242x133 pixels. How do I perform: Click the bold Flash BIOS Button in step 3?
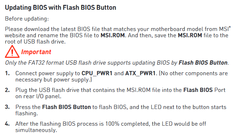[x=67, y=107]
